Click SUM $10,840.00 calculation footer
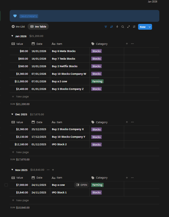Screen dimensions: 169x217 20,208
